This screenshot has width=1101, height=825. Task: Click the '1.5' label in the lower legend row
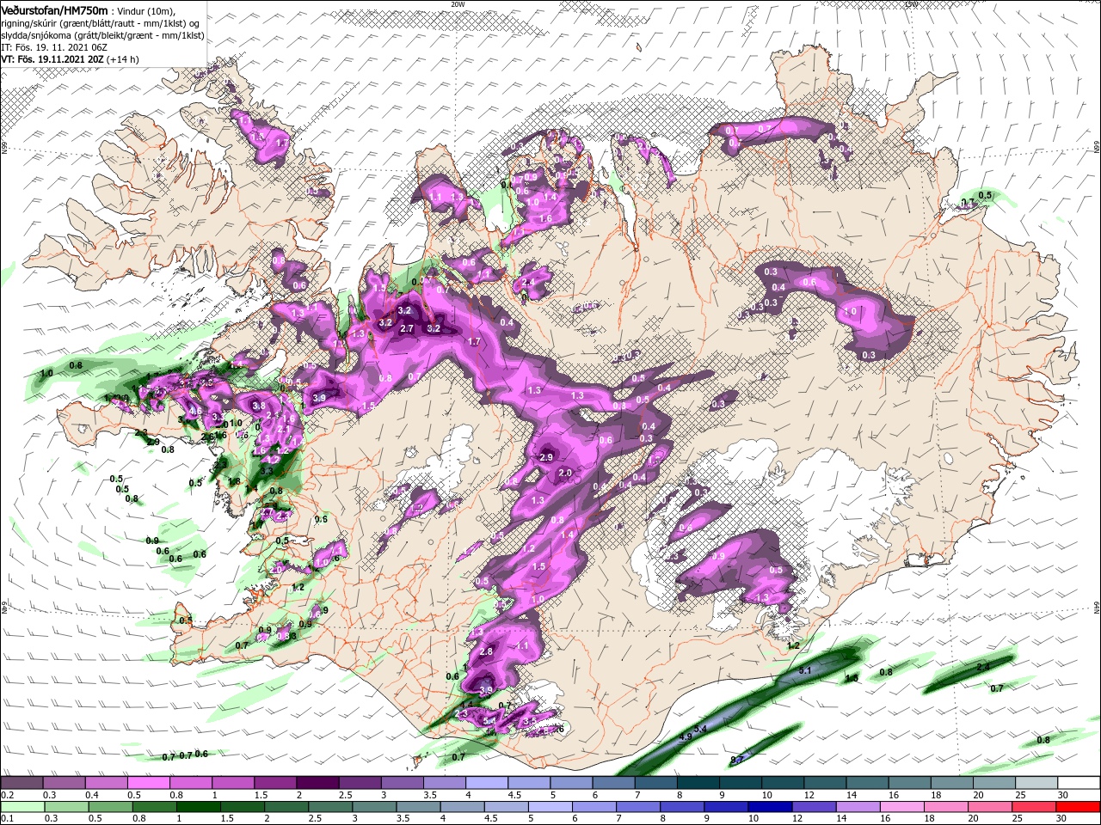point(227,819)
